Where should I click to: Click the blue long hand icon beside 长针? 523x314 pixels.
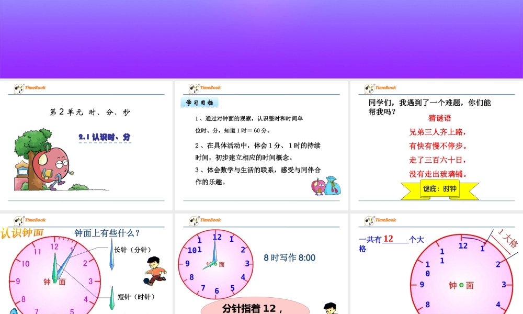pos(112,255)
